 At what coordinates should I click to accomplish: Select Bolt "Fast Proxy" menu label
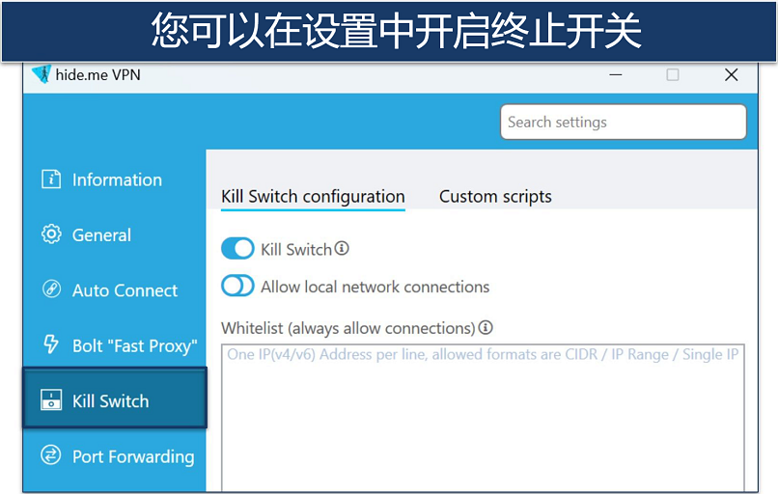click(134, 345)
